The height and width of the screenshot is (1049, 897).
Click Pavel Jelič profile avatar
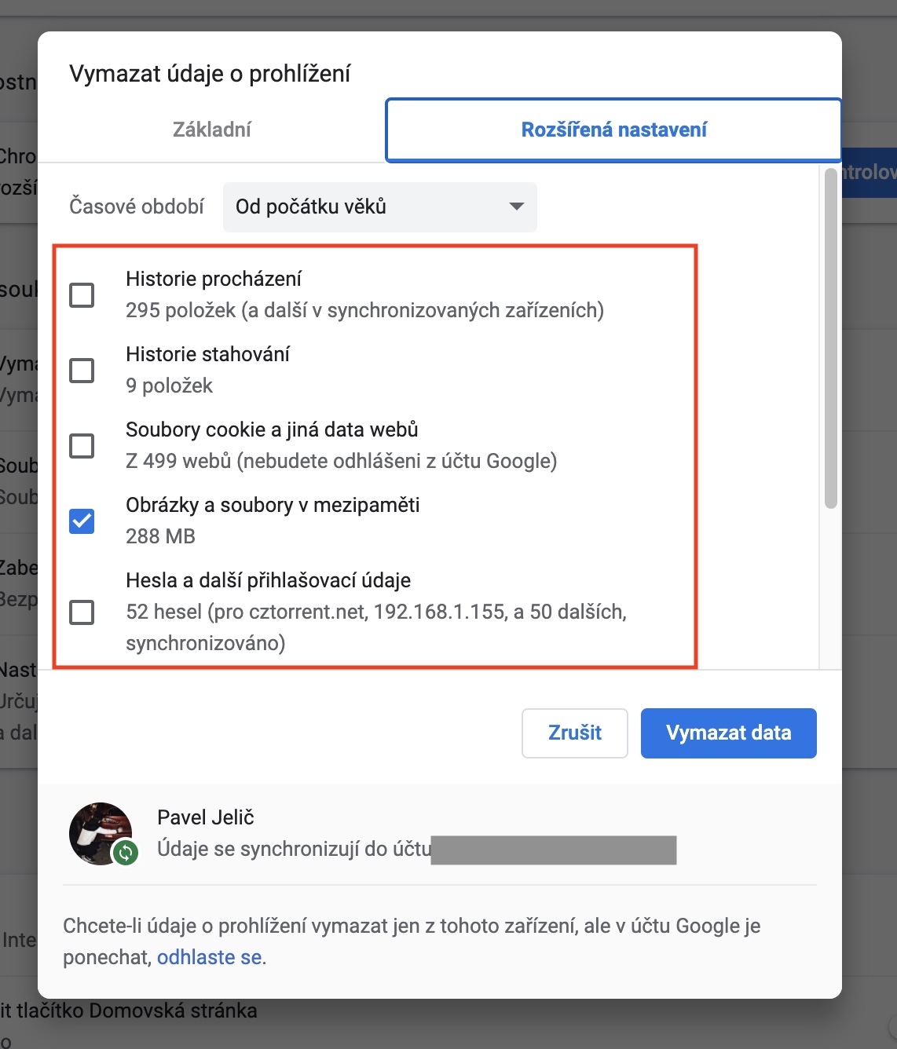(x=100, y=833)
